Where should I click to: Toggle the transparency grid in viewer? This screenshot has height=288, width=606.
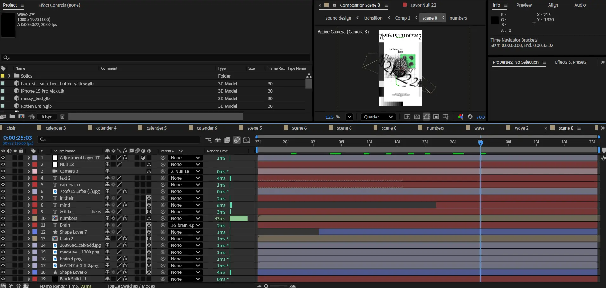pos(417,117)
